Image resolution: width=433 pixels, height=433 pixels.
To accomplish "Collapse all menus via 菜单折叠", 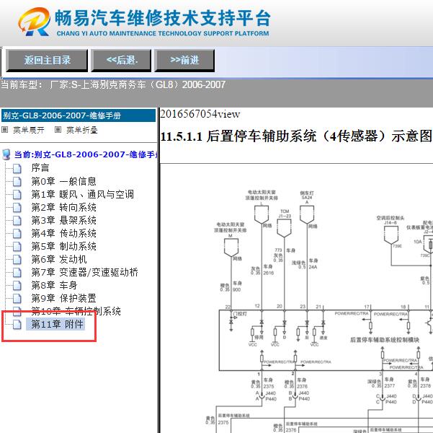I will (82, 130).
